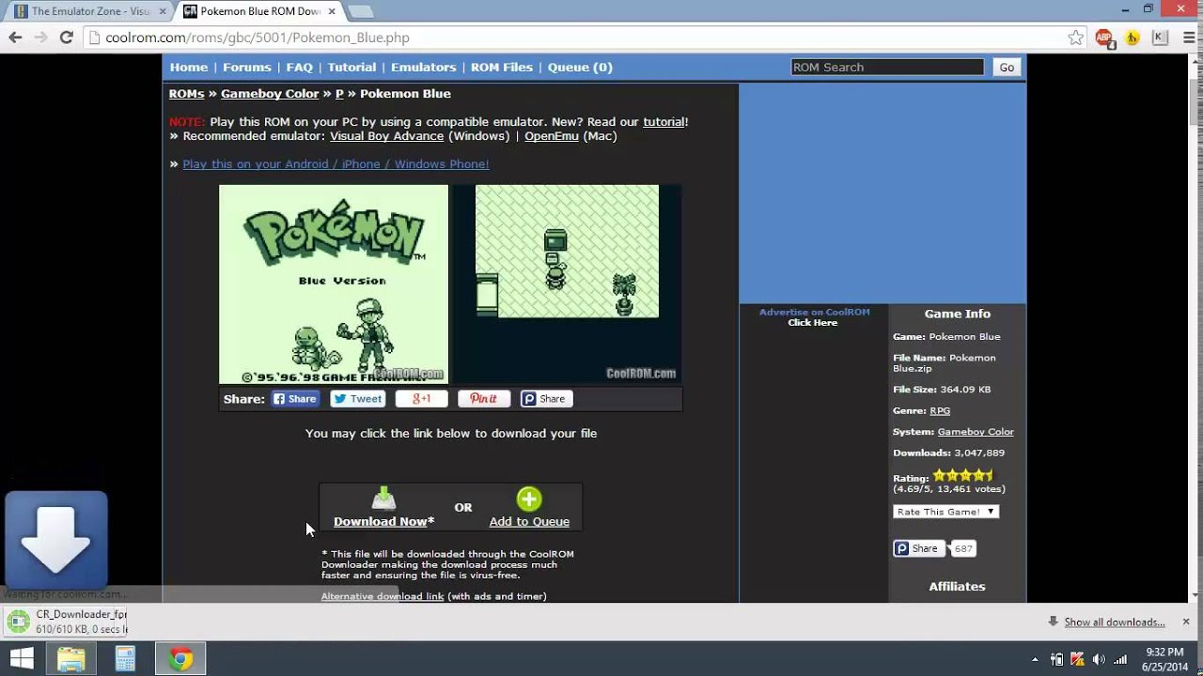Open FAQ in site navigation
1203x676 pixels.
(299, 68)
